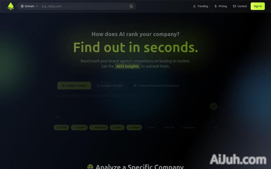The width and height of the screenshot is (271, 169).
Task: Switch to the Compare Prompts tab
Action: point(110,86)
